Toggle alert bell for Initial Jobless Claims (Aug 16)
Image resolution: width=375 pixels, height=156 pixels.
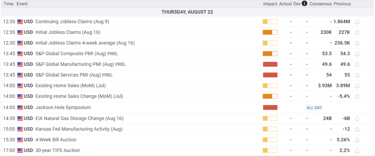tap(357, 33)
